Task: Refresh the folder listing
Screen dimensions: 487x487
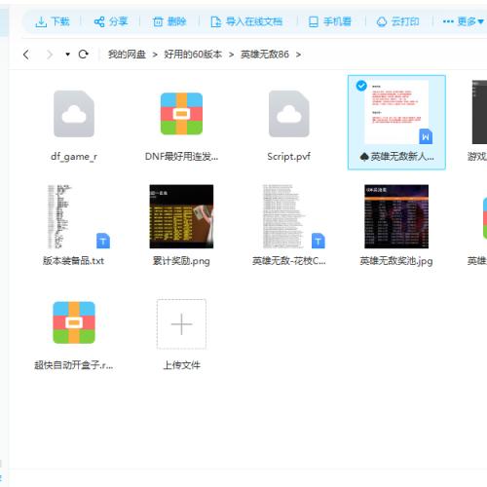Action: [84, 55]
